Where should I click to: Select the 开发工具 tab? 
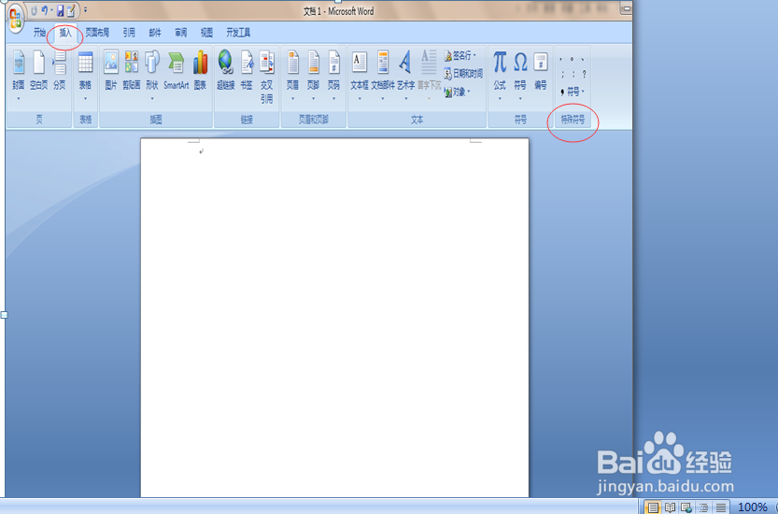[x=238, y=33]
